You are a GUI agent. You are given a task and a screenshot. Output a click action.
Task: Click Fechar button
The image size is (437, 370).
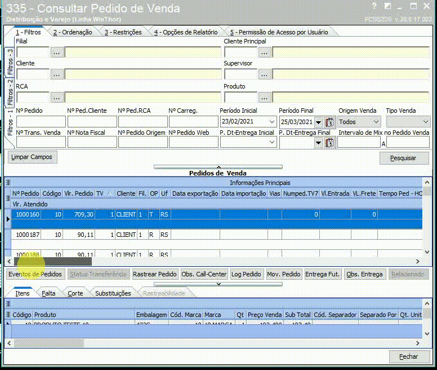409,356
